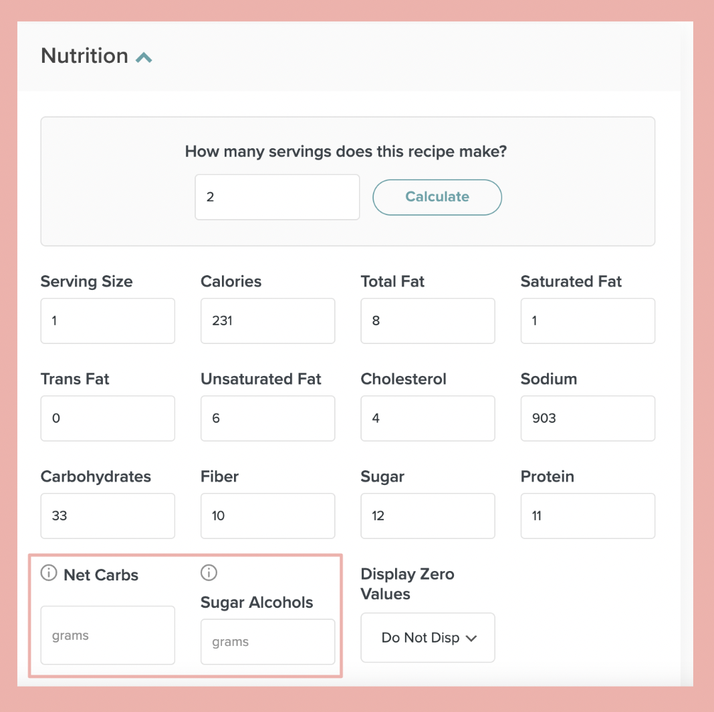
Task: Focus the Sugar input field
Action: click(428, 516)
